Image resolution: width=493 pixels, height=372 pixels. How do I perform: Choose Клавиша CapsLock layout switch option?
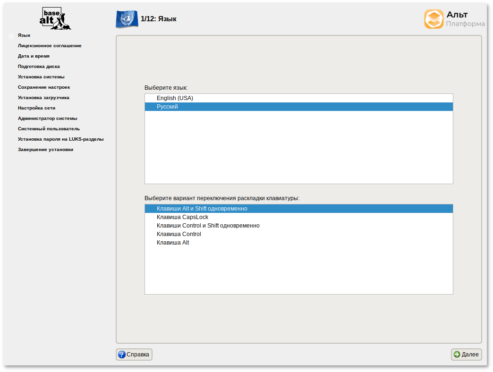click(182, 217)
